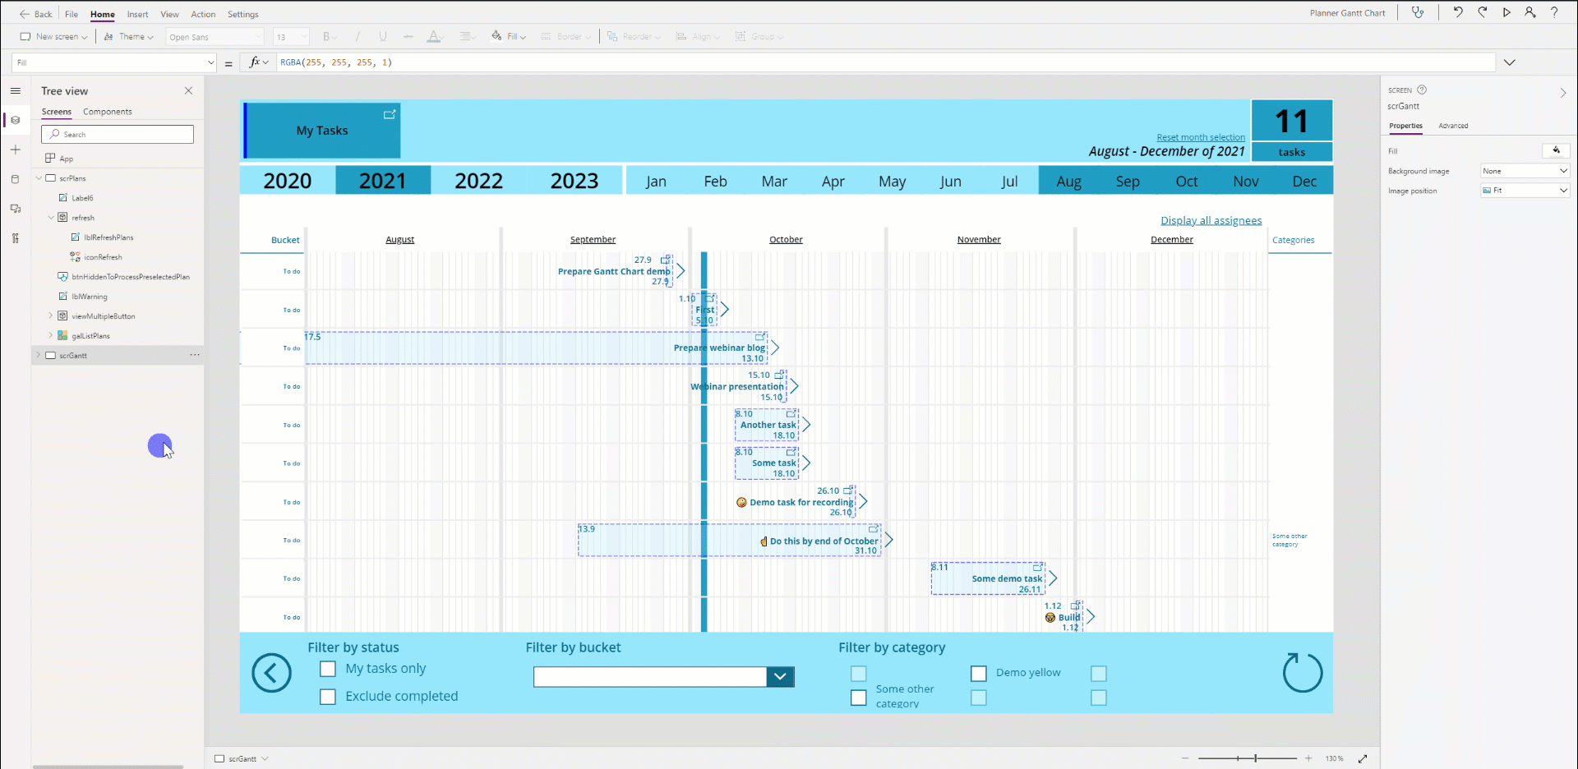
Task: Click the circular refresh icon in footer
Action: coord(1303,673)
